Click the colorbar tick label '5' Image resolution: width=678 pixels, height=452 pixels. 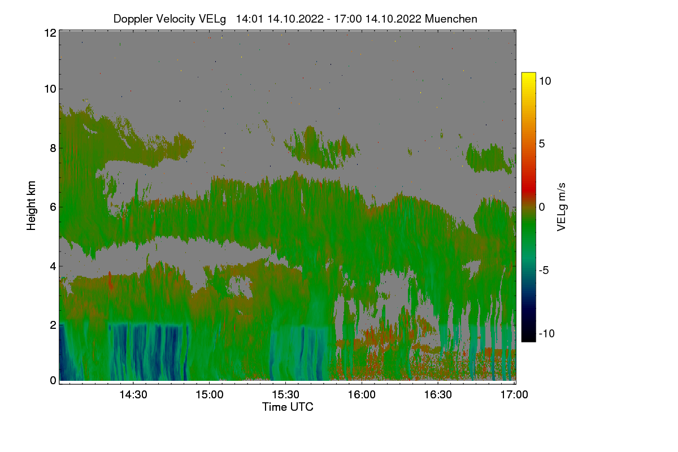click(542, 144)
